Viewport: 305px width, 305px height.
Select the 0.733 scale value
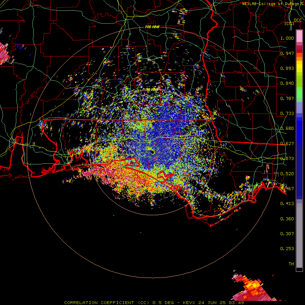(x=287, y=114)
